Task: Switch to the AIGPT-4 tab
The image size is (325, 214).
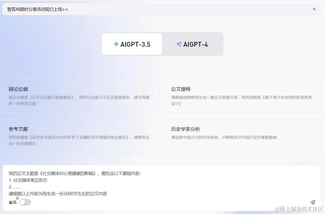Action: point(193,44)
